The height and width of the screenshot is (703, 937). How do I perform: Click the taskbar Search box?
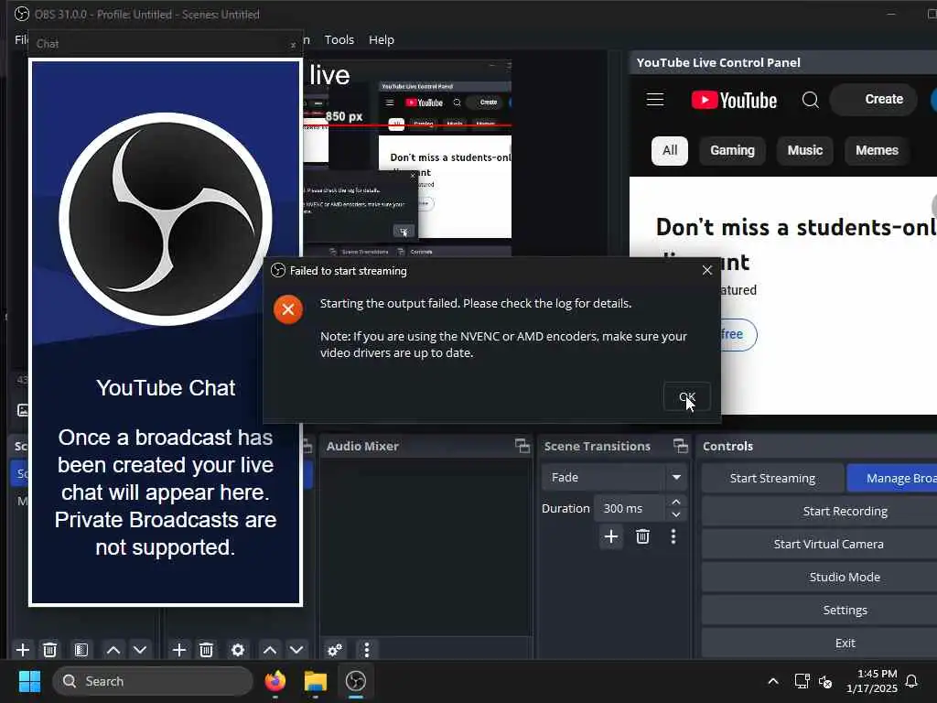[153, 681]
